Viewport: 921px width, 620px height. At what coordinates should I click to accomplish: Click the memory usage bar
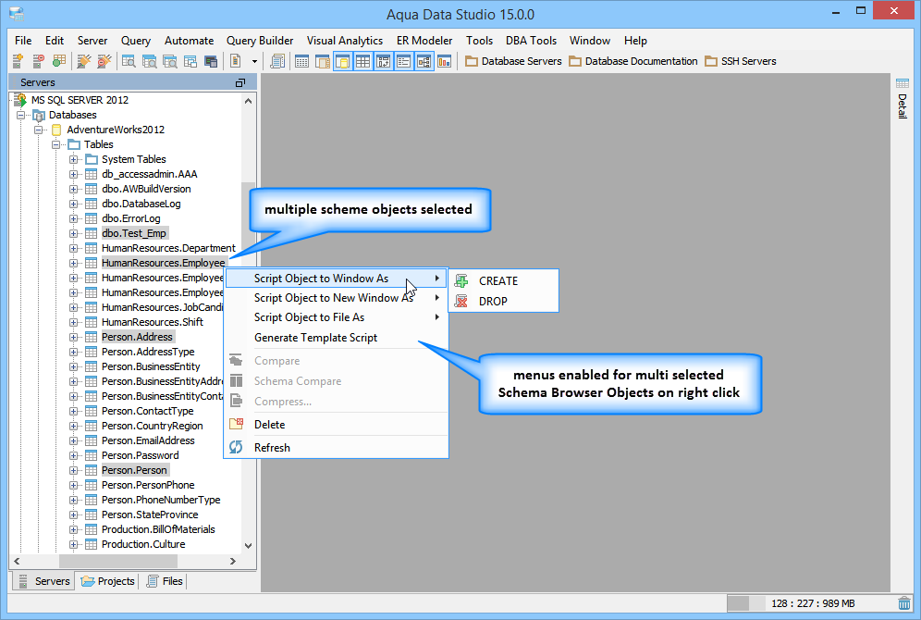pyautogui.click(x=811, y=603)
